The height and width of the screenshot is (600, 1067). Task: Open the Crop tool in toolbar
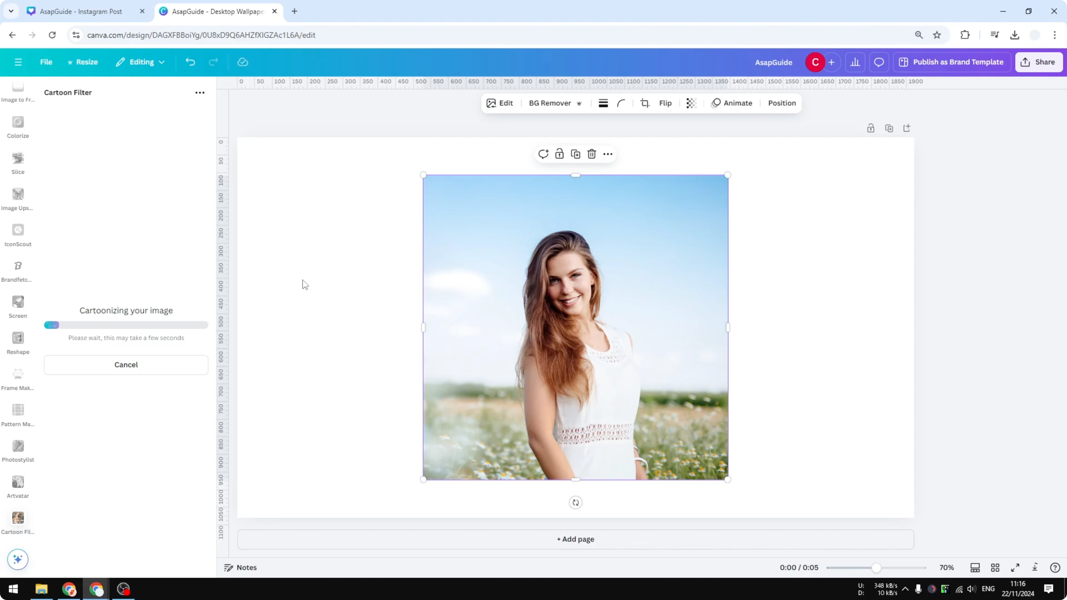tap(645, 103)
